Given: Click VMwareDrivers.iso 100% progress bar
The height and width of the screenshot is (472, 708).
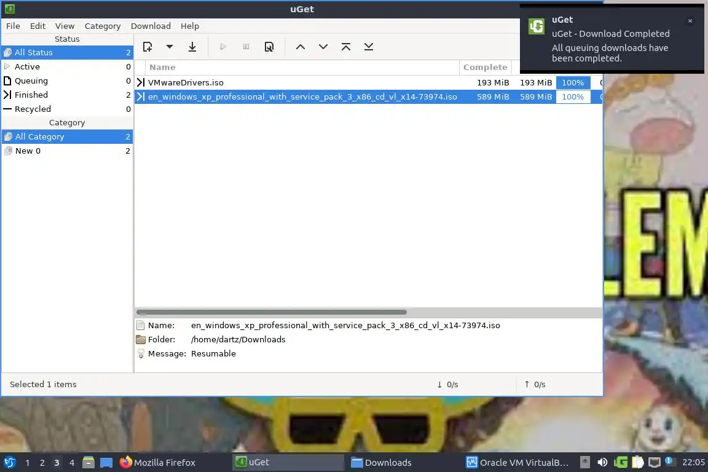Looking at the screenshot, I should coord(573,82).
